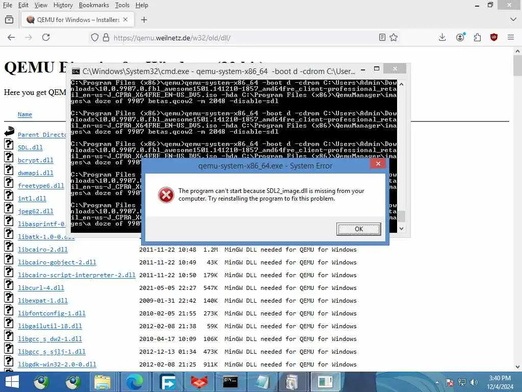Open File Explorer from the taskbar

102,382
